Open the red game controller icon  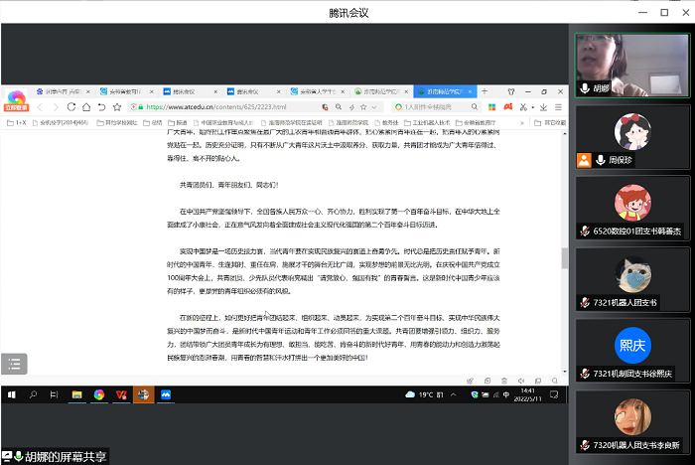click(x=508, y=107)
